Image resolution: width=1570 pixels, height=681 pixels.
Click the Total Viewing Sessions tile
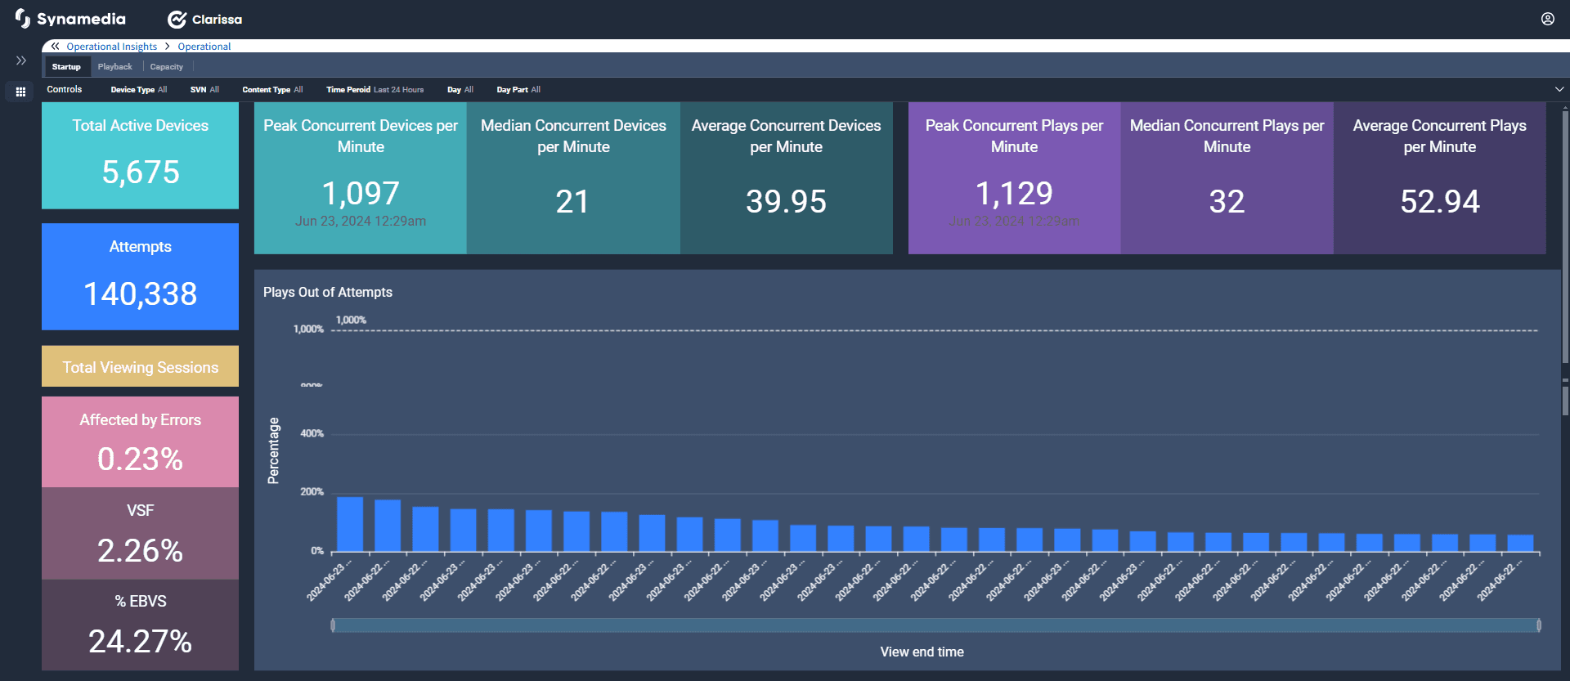coord(140,367)
